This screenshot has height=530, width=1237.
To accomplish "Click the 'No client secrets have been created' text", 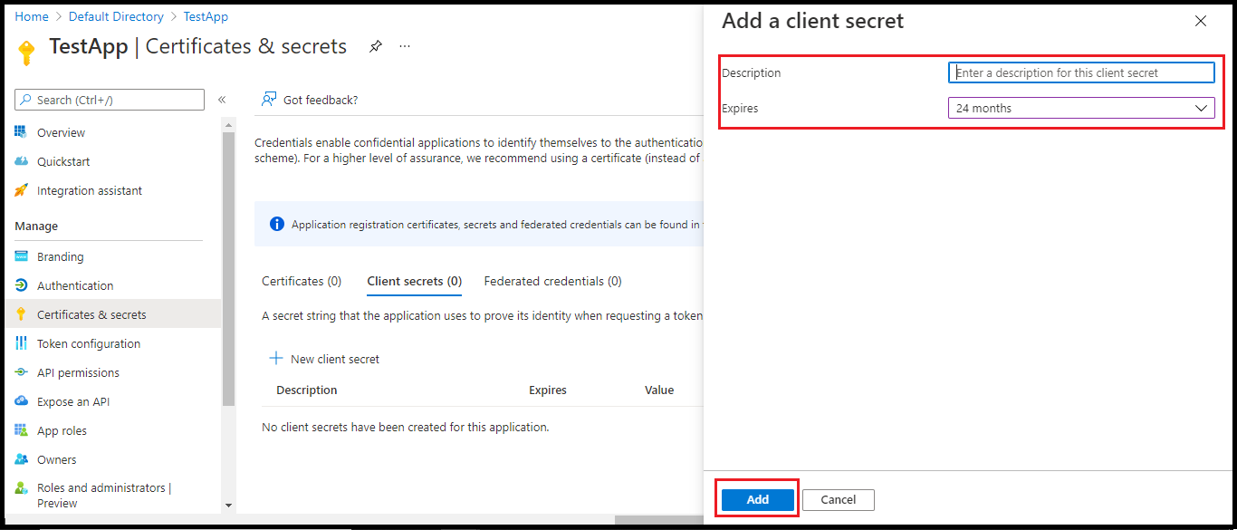I will (406, 427).
